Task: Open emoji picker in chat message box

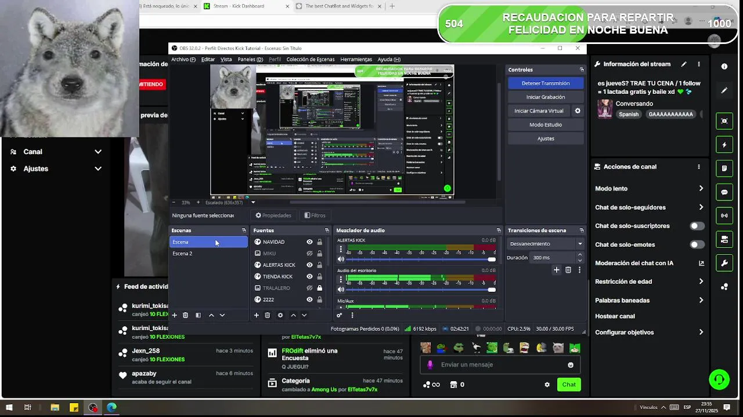Action: (x=571, y=365)
